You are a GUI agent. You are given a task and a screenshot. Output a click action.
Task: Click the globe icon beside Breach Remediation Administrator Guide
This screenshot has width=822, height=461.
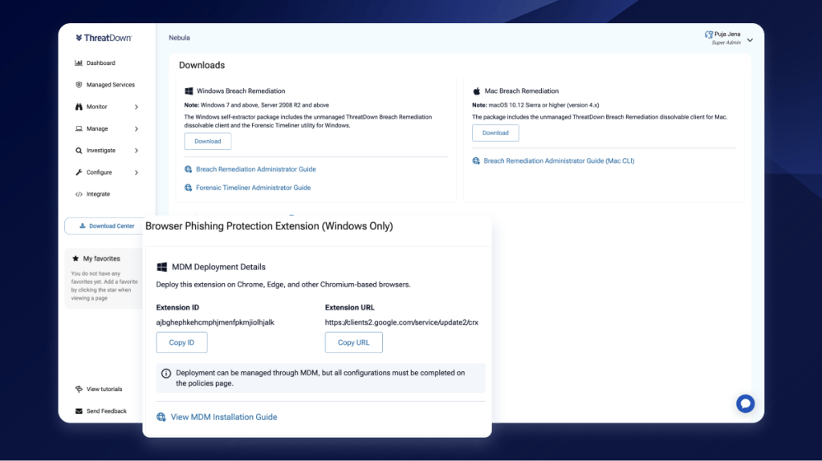coord(188,169)
